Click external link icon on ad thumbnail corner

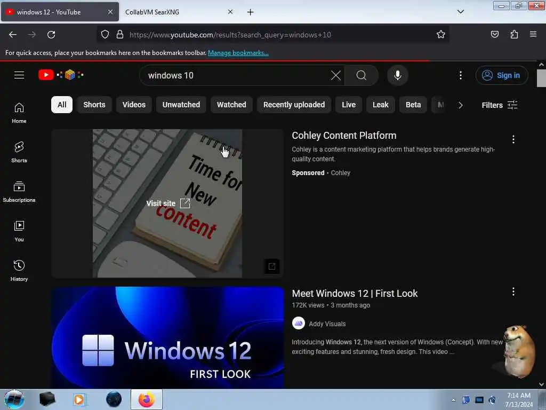[272, 266]
